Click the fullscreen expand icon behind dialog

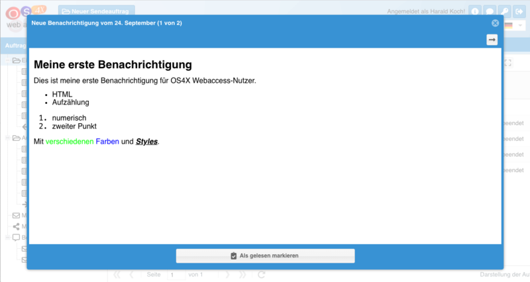point(508,63)
